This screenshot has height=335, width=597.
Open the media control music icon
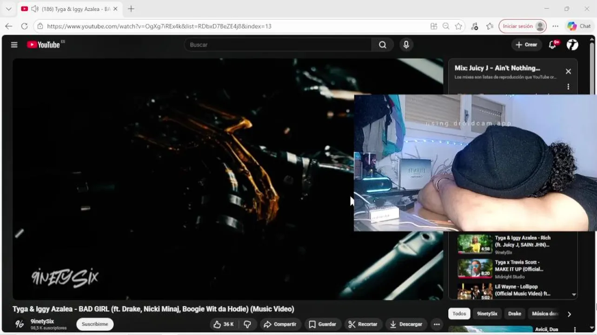pos(474,26)
